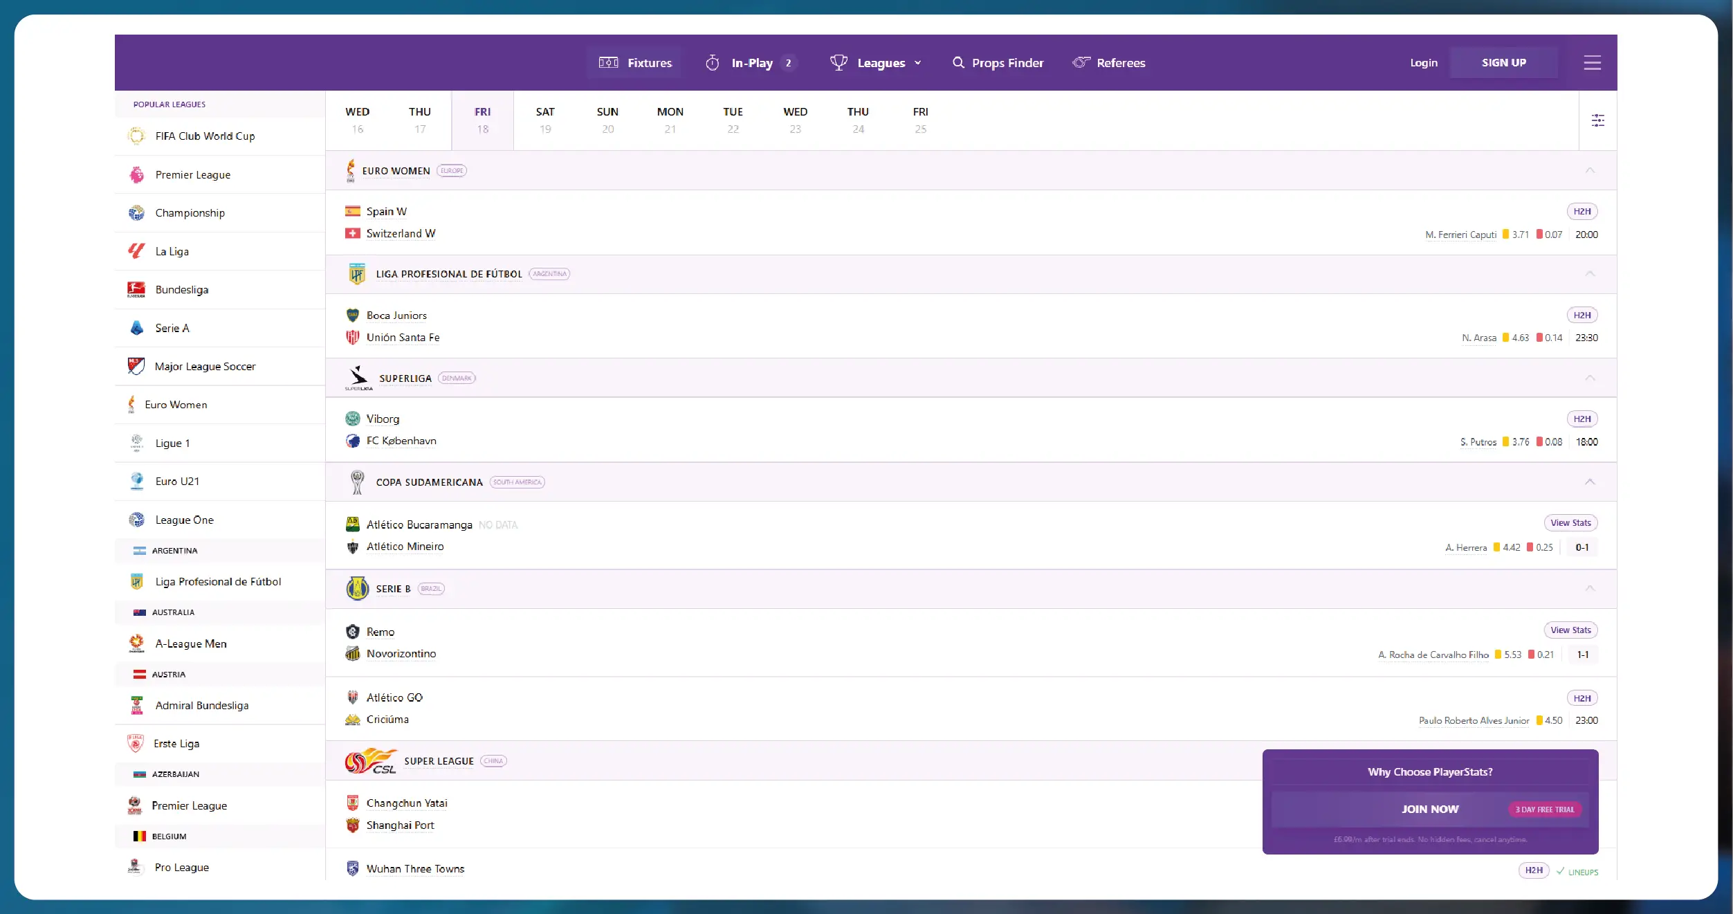Viewport: 1733px width, 914px height.
Task: Click View Stats for Remo vs Novorizontino
Action: [1570, 630]
